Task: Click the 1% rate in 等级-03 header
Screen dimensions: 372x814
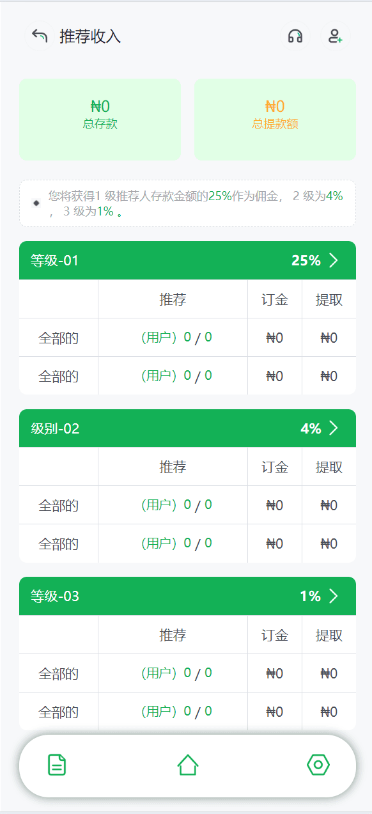Action: (x=310, y=597)
